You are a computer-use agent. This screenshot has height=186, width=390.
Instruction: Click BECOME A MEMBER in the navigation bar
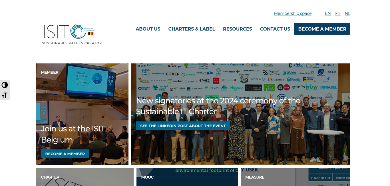(322, 29)
